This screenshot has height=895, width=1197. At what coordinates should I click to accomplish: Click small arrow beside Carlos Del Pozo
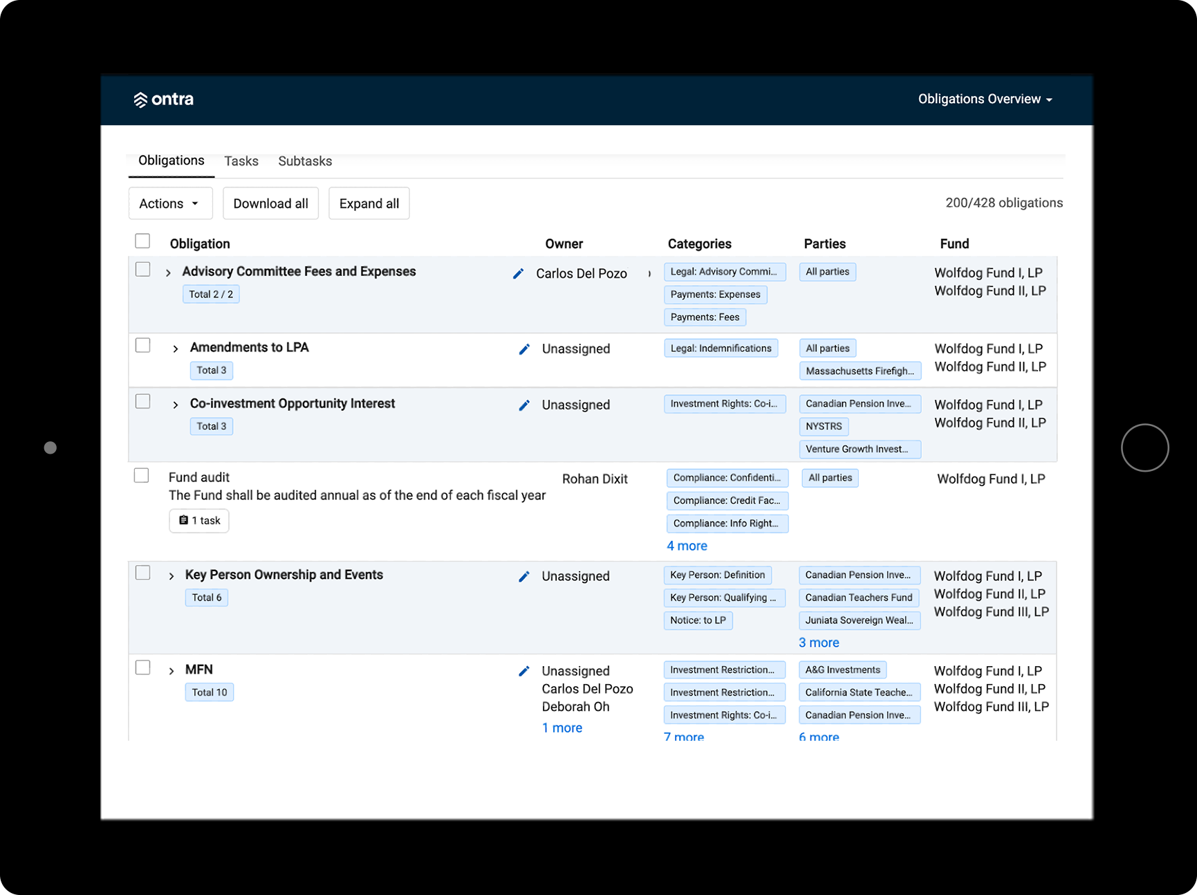(x=649, y=274)
